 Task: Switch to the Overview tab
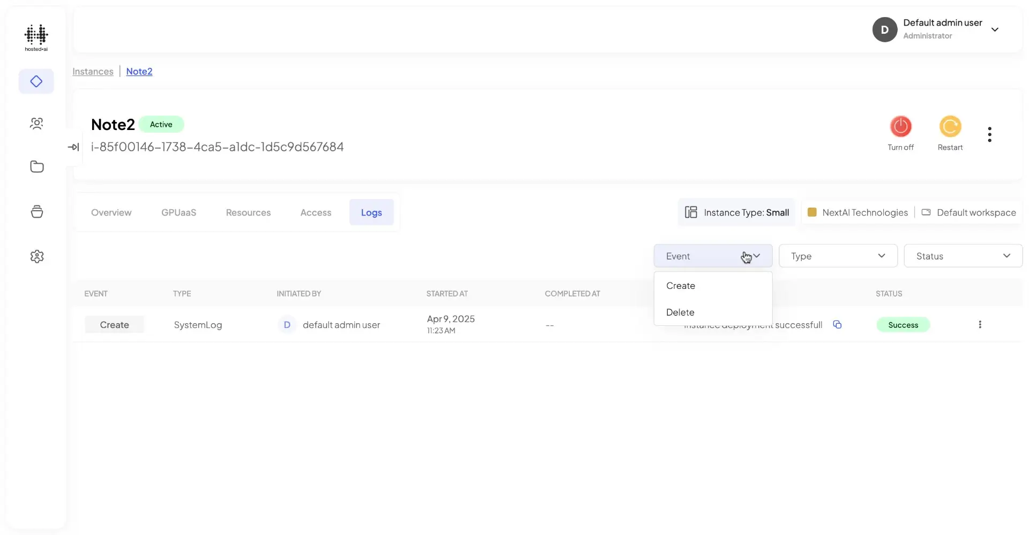[111, 212]
